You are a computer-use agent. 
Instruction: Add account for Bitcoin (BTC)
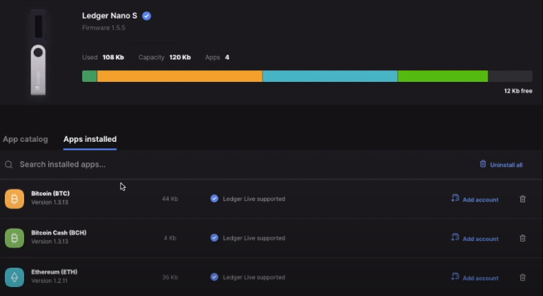[475, 199]
